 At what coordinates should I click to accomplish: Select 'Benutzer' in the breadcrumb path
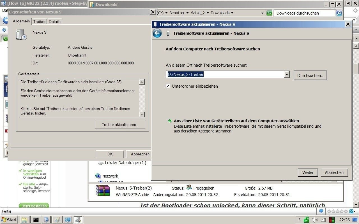(x=177, y=13)
